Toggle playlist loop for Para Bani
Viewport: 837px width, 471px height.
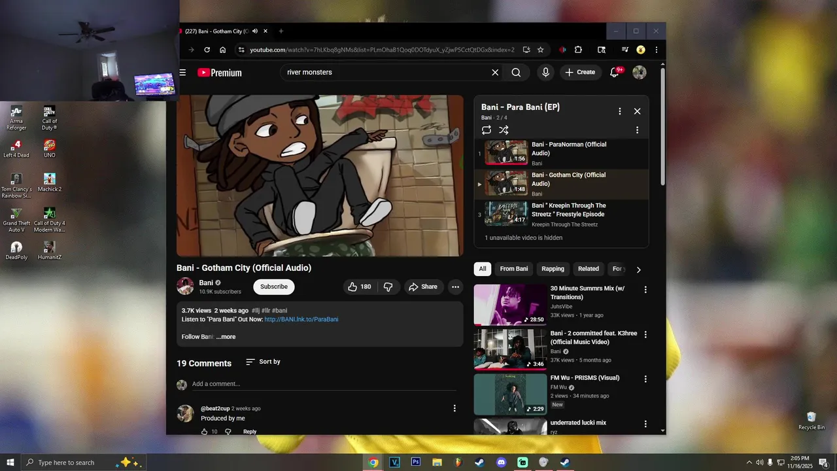(x=487, y=130)
